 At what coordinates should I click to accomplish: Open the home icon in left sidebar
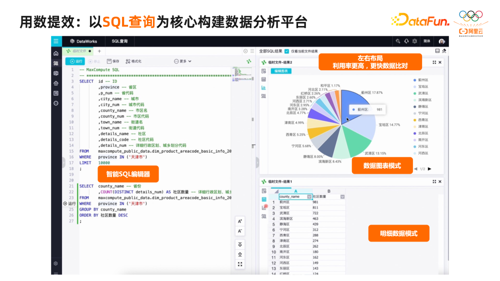tap(56, 53)
